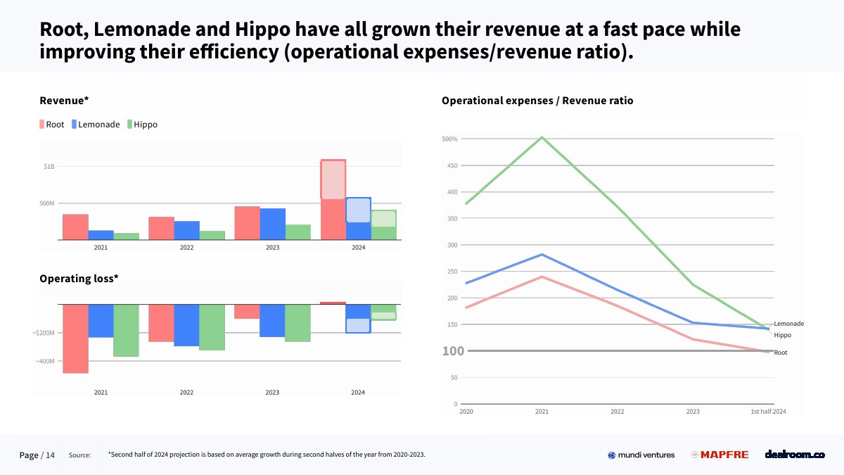Select the 'Operational expenses / Revenue ratio' heading

coord(537,101)
